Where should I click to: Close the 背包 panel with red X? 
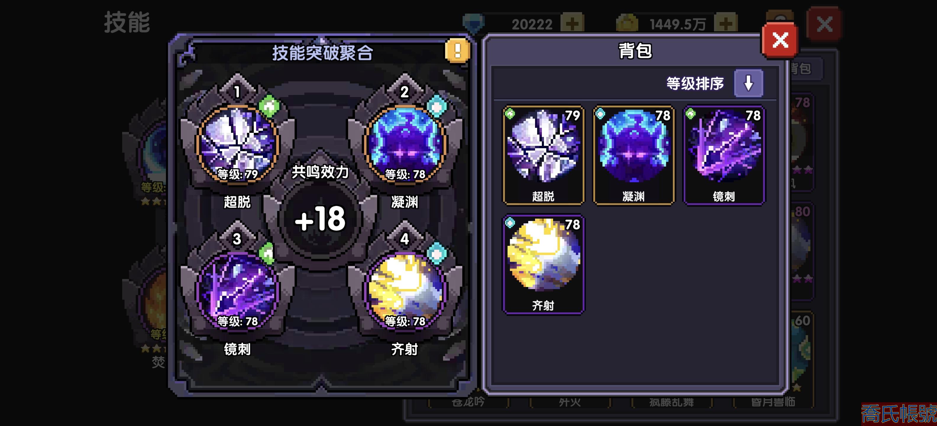[780, 40]
